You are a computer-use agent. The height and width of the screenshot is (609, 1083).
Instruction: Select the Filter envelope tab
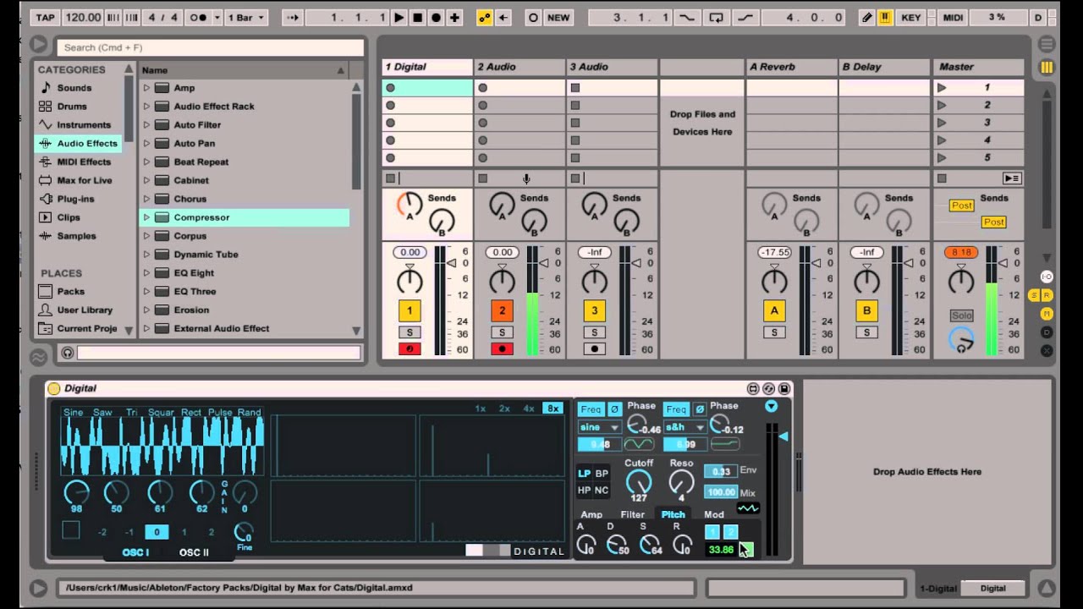pyautogui.click(x=632, y=514)
